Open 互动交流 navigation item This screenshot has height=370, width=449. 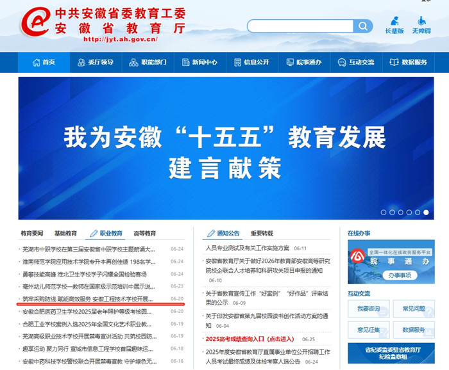[x=356, y=62]
